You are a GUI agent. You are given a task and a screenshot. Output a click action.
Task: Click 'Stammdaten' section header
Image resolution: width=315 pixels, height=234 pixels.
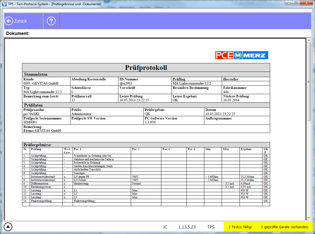[36, 74]
